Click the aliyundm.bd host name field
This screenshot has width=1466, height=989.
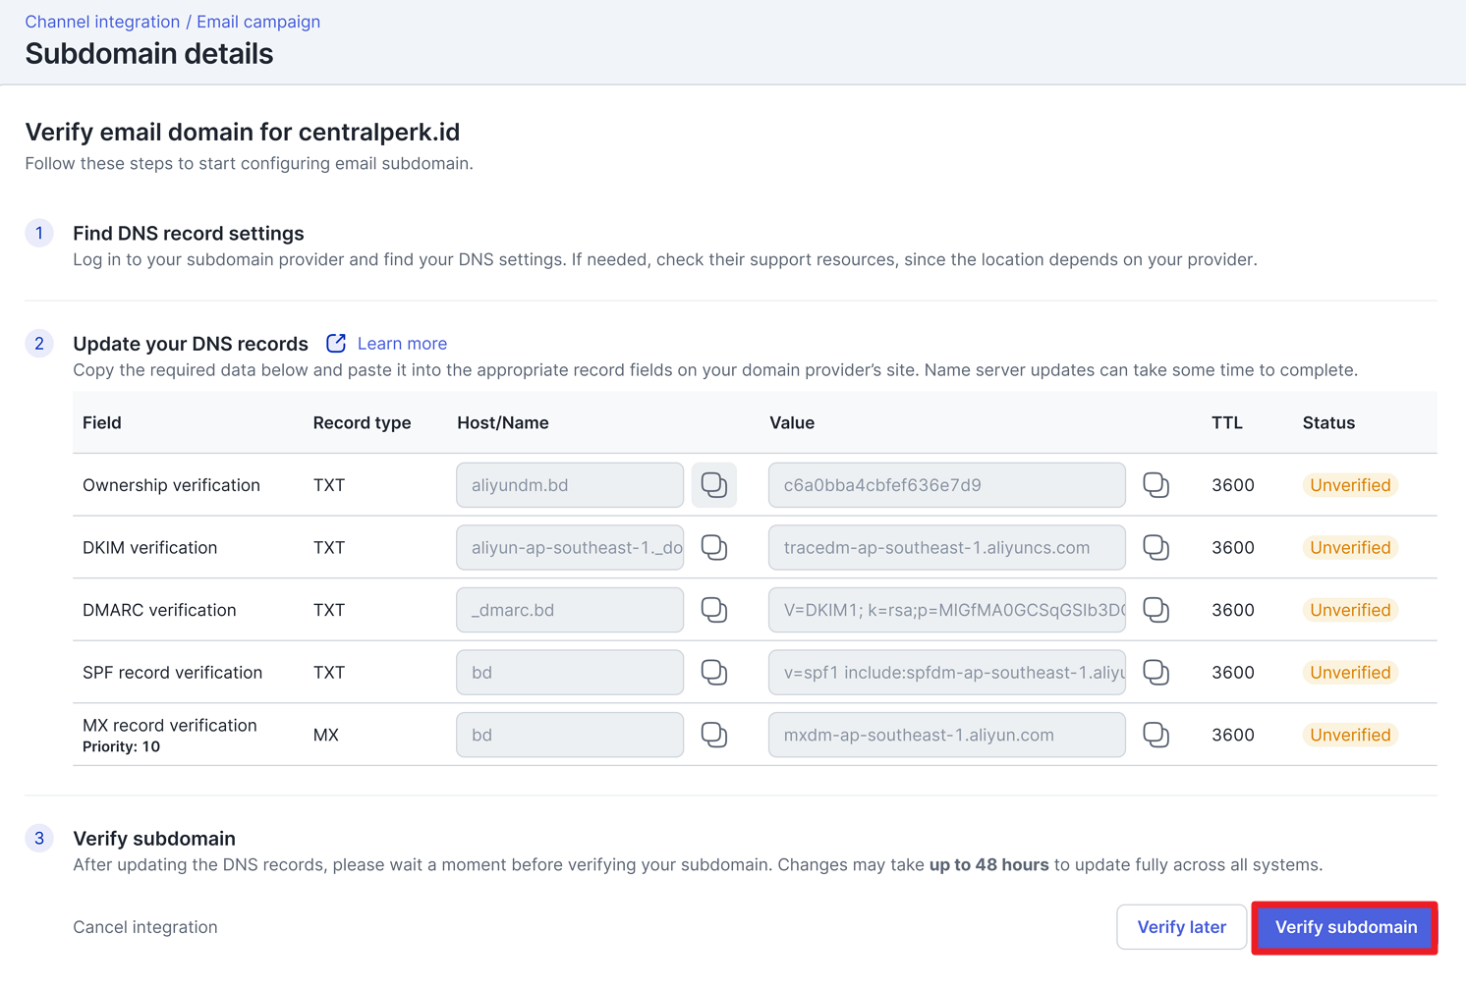(x=570, y=485)
